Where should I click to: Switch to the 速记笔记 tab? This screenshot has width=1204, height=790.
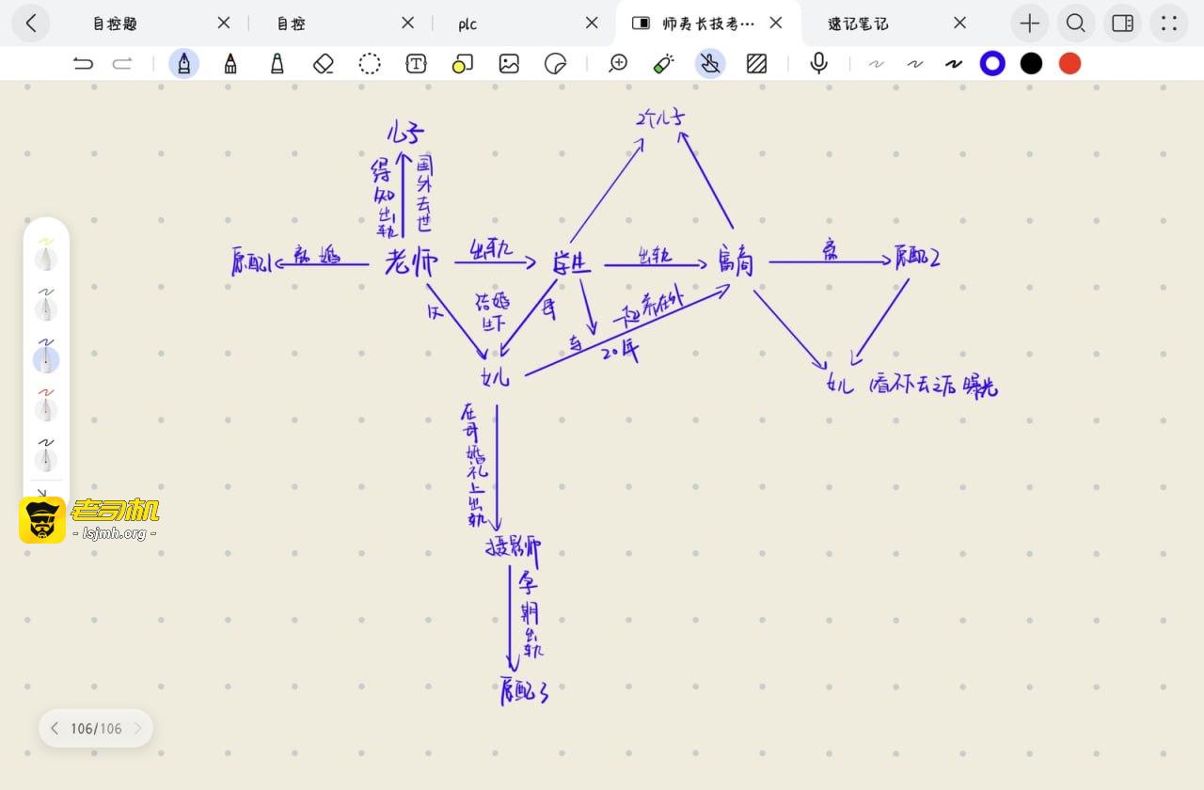(858, 24)
